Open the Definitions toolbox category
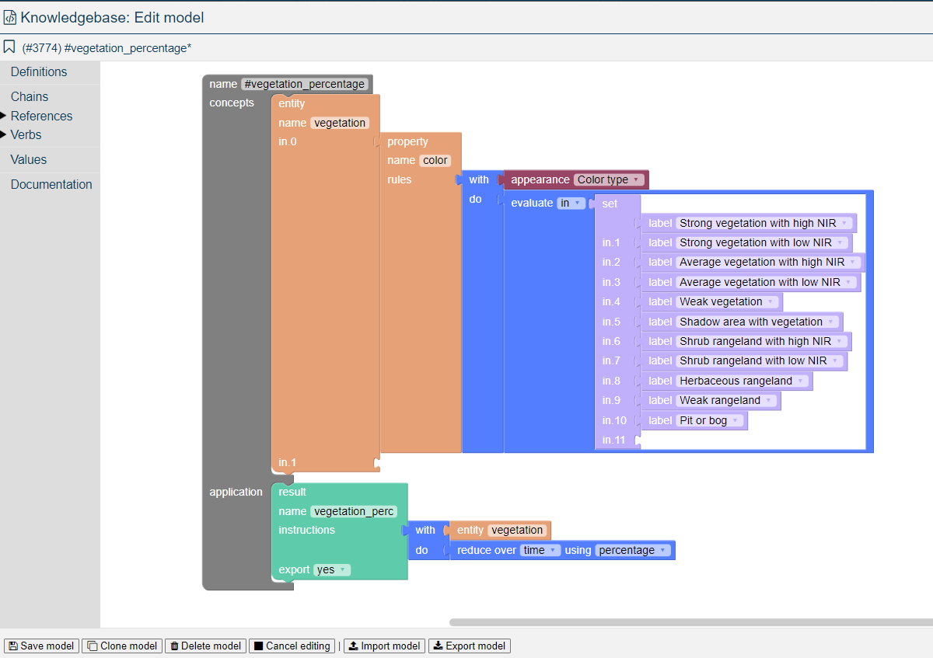Screen dimensions: 933x658 [39, 71]
